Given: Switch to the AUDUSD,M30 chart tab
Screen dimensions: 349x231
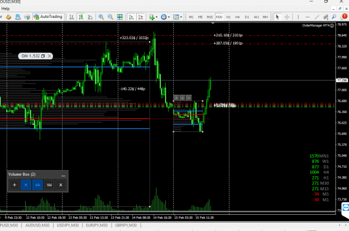Looking at the screenshot, I should 37,225.
